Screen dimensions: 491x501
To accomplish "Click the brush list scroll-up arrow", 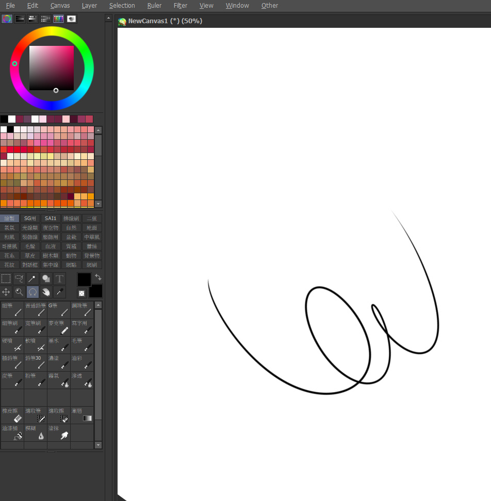I will [x=99, y=305].
